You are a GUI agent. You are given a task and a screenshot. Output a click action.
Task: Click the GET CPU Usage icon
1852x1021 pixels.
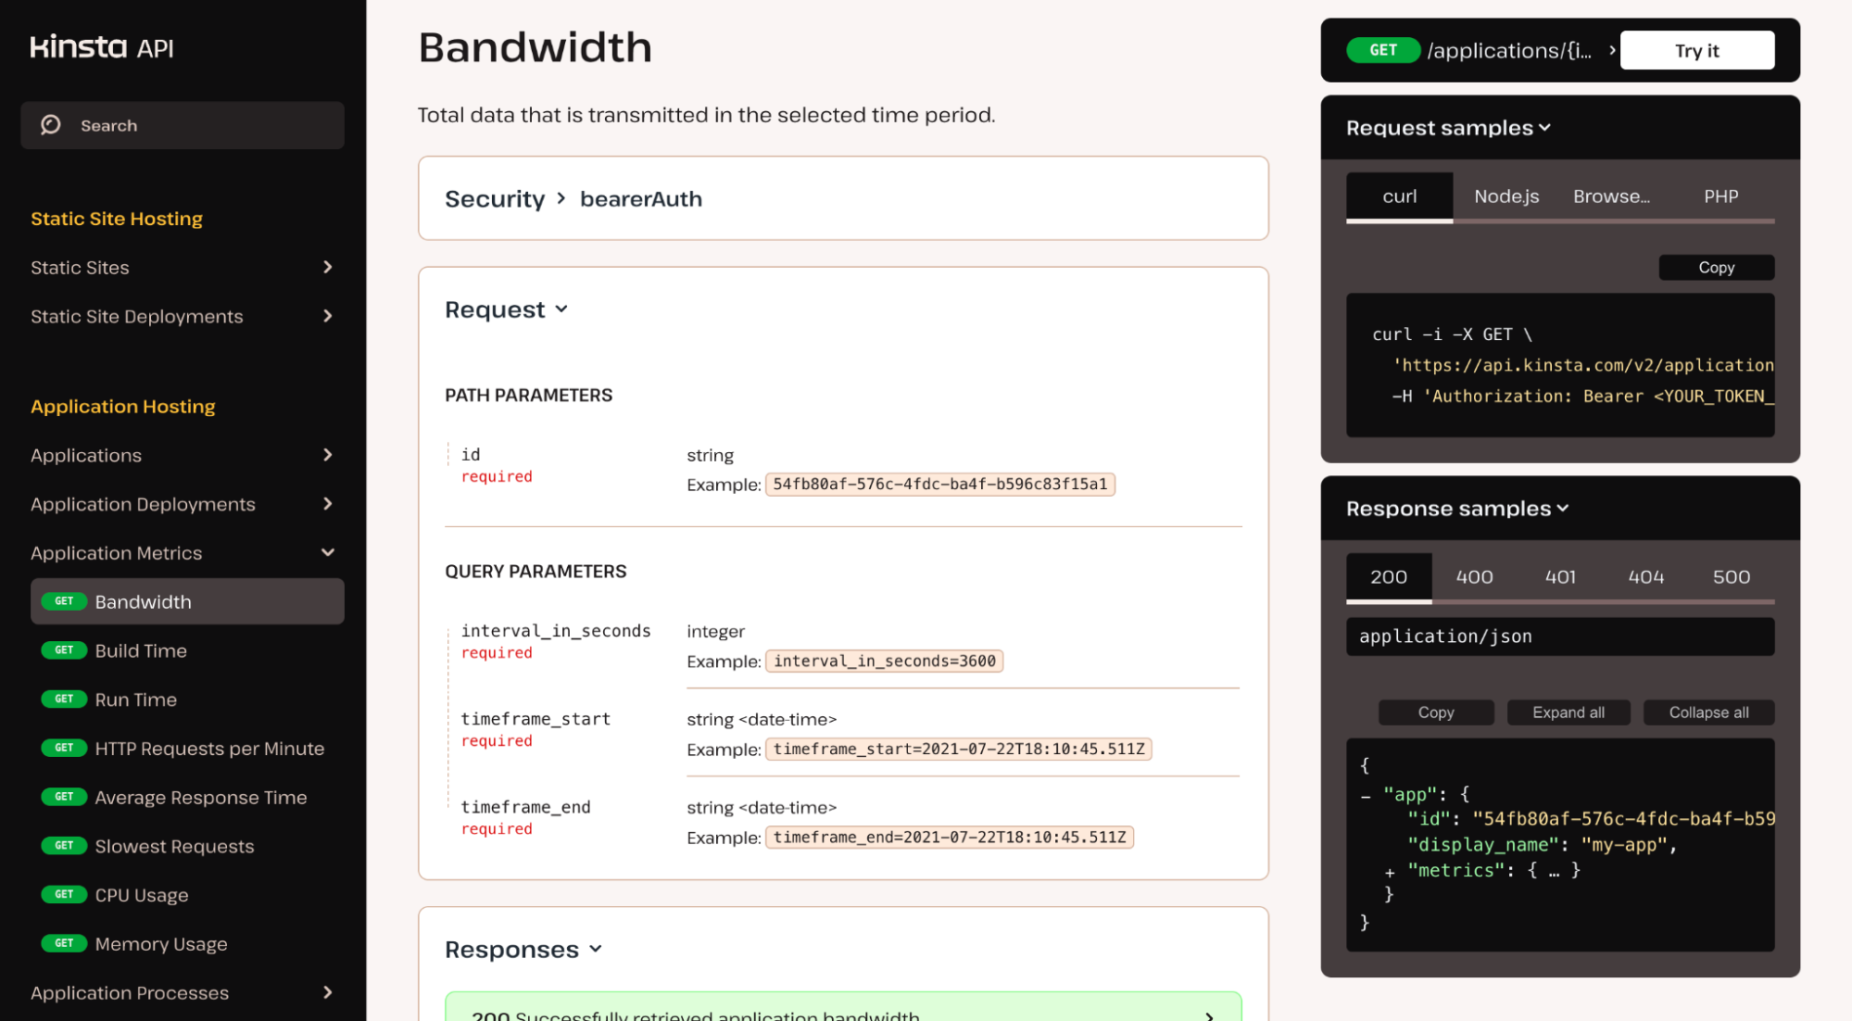point(63,895)
